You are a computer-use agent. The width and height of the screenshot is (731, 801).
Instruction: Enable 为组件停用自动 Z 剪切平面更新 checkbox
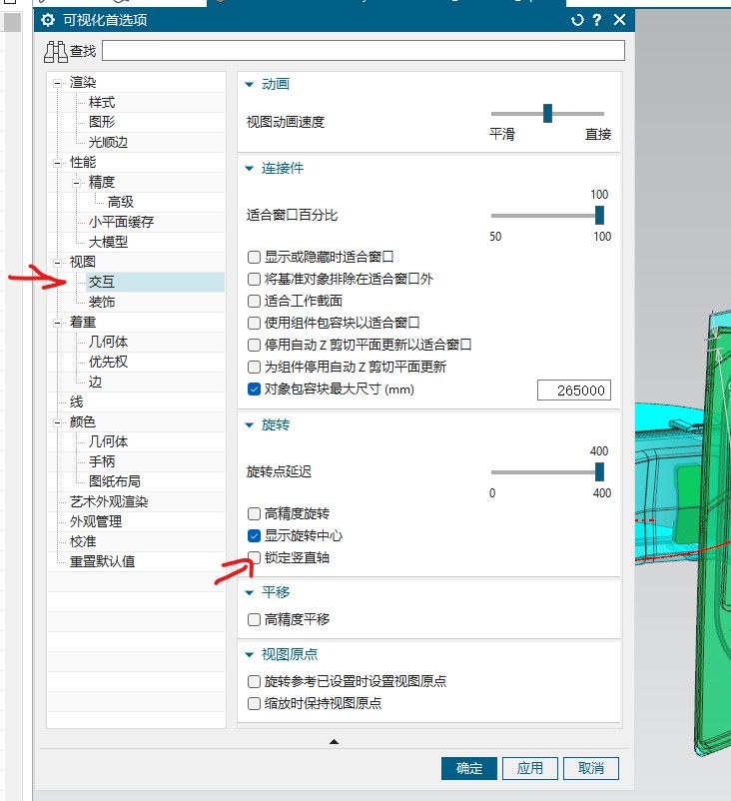[254, 367]
